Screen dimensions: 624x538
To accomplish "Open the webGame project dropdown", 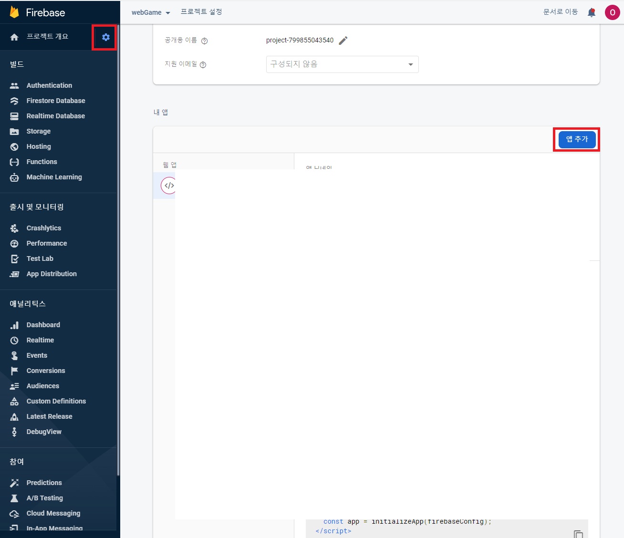I will tap(151, 12).
